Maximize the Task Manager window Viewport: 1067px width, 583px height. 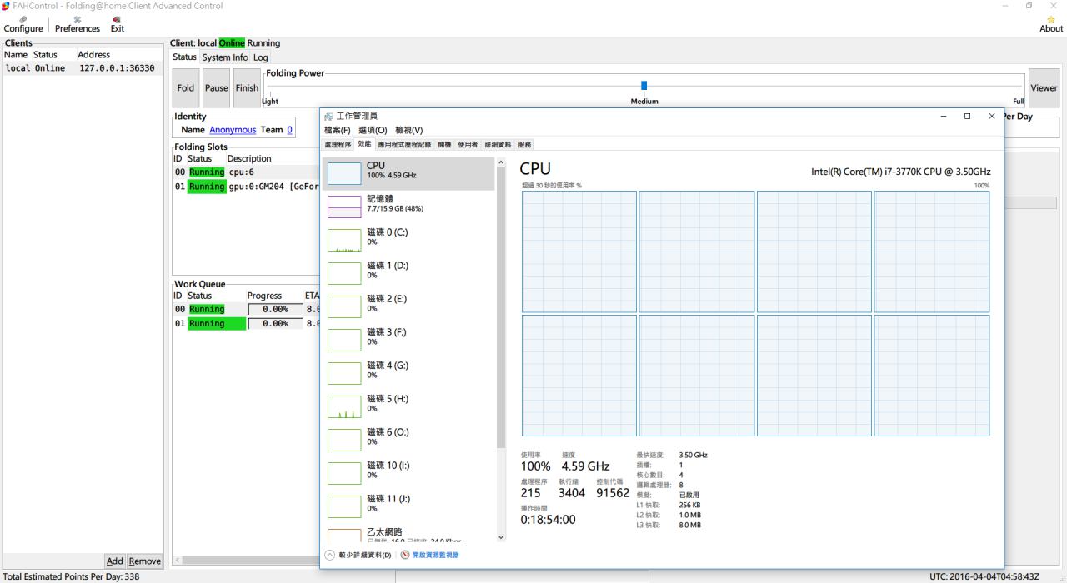pos(967,116)
